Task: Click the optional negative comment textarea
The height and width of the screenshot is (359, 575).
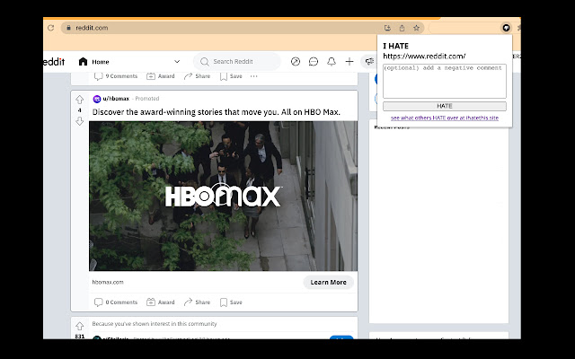Action: point(445,81)
